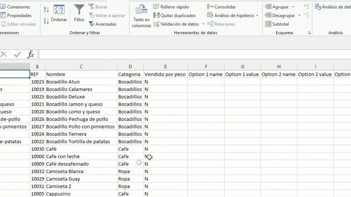The width and height of the screenshot is (351, 197).
Task: Click the Subtotal icon
Action: pyautogui.click(x=268, y=24)
